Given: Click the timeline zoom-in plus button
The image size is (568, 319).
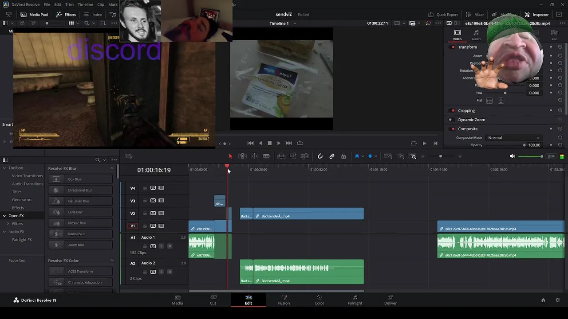Looking at the screenshot, I should click(x=460, y=156).
